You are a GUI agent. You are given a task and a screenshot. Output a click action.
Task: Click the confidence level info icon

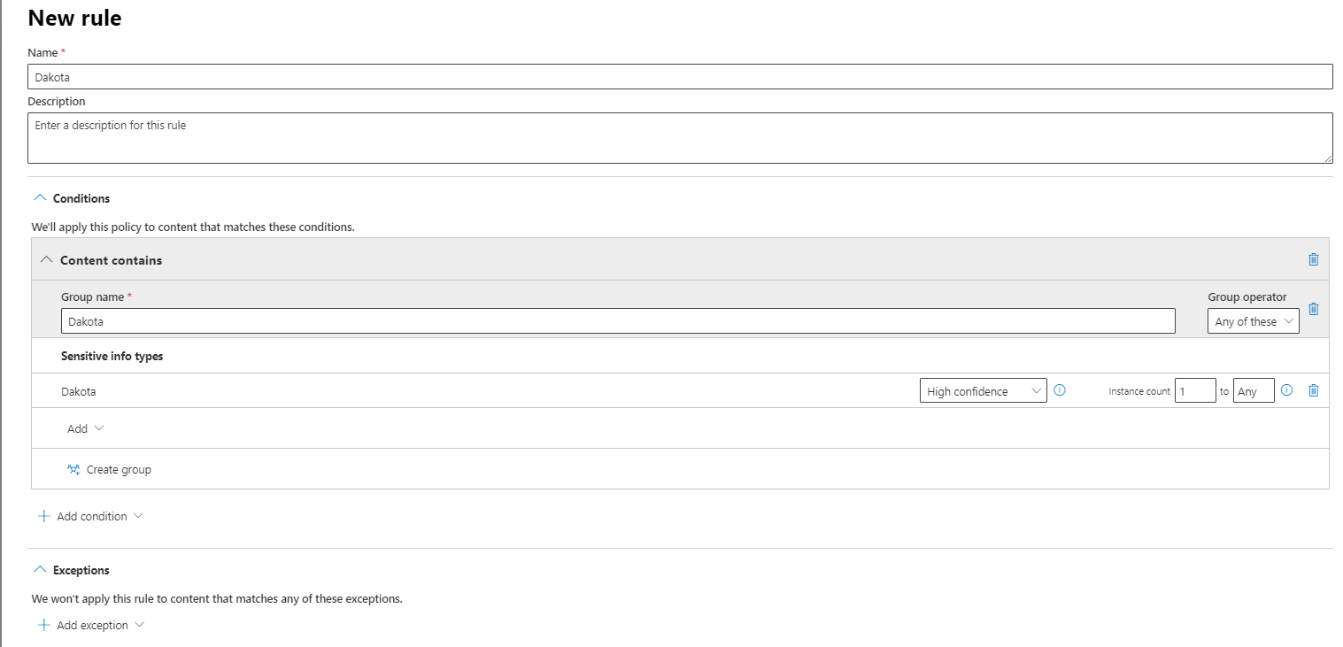(x=1060, y=390)
